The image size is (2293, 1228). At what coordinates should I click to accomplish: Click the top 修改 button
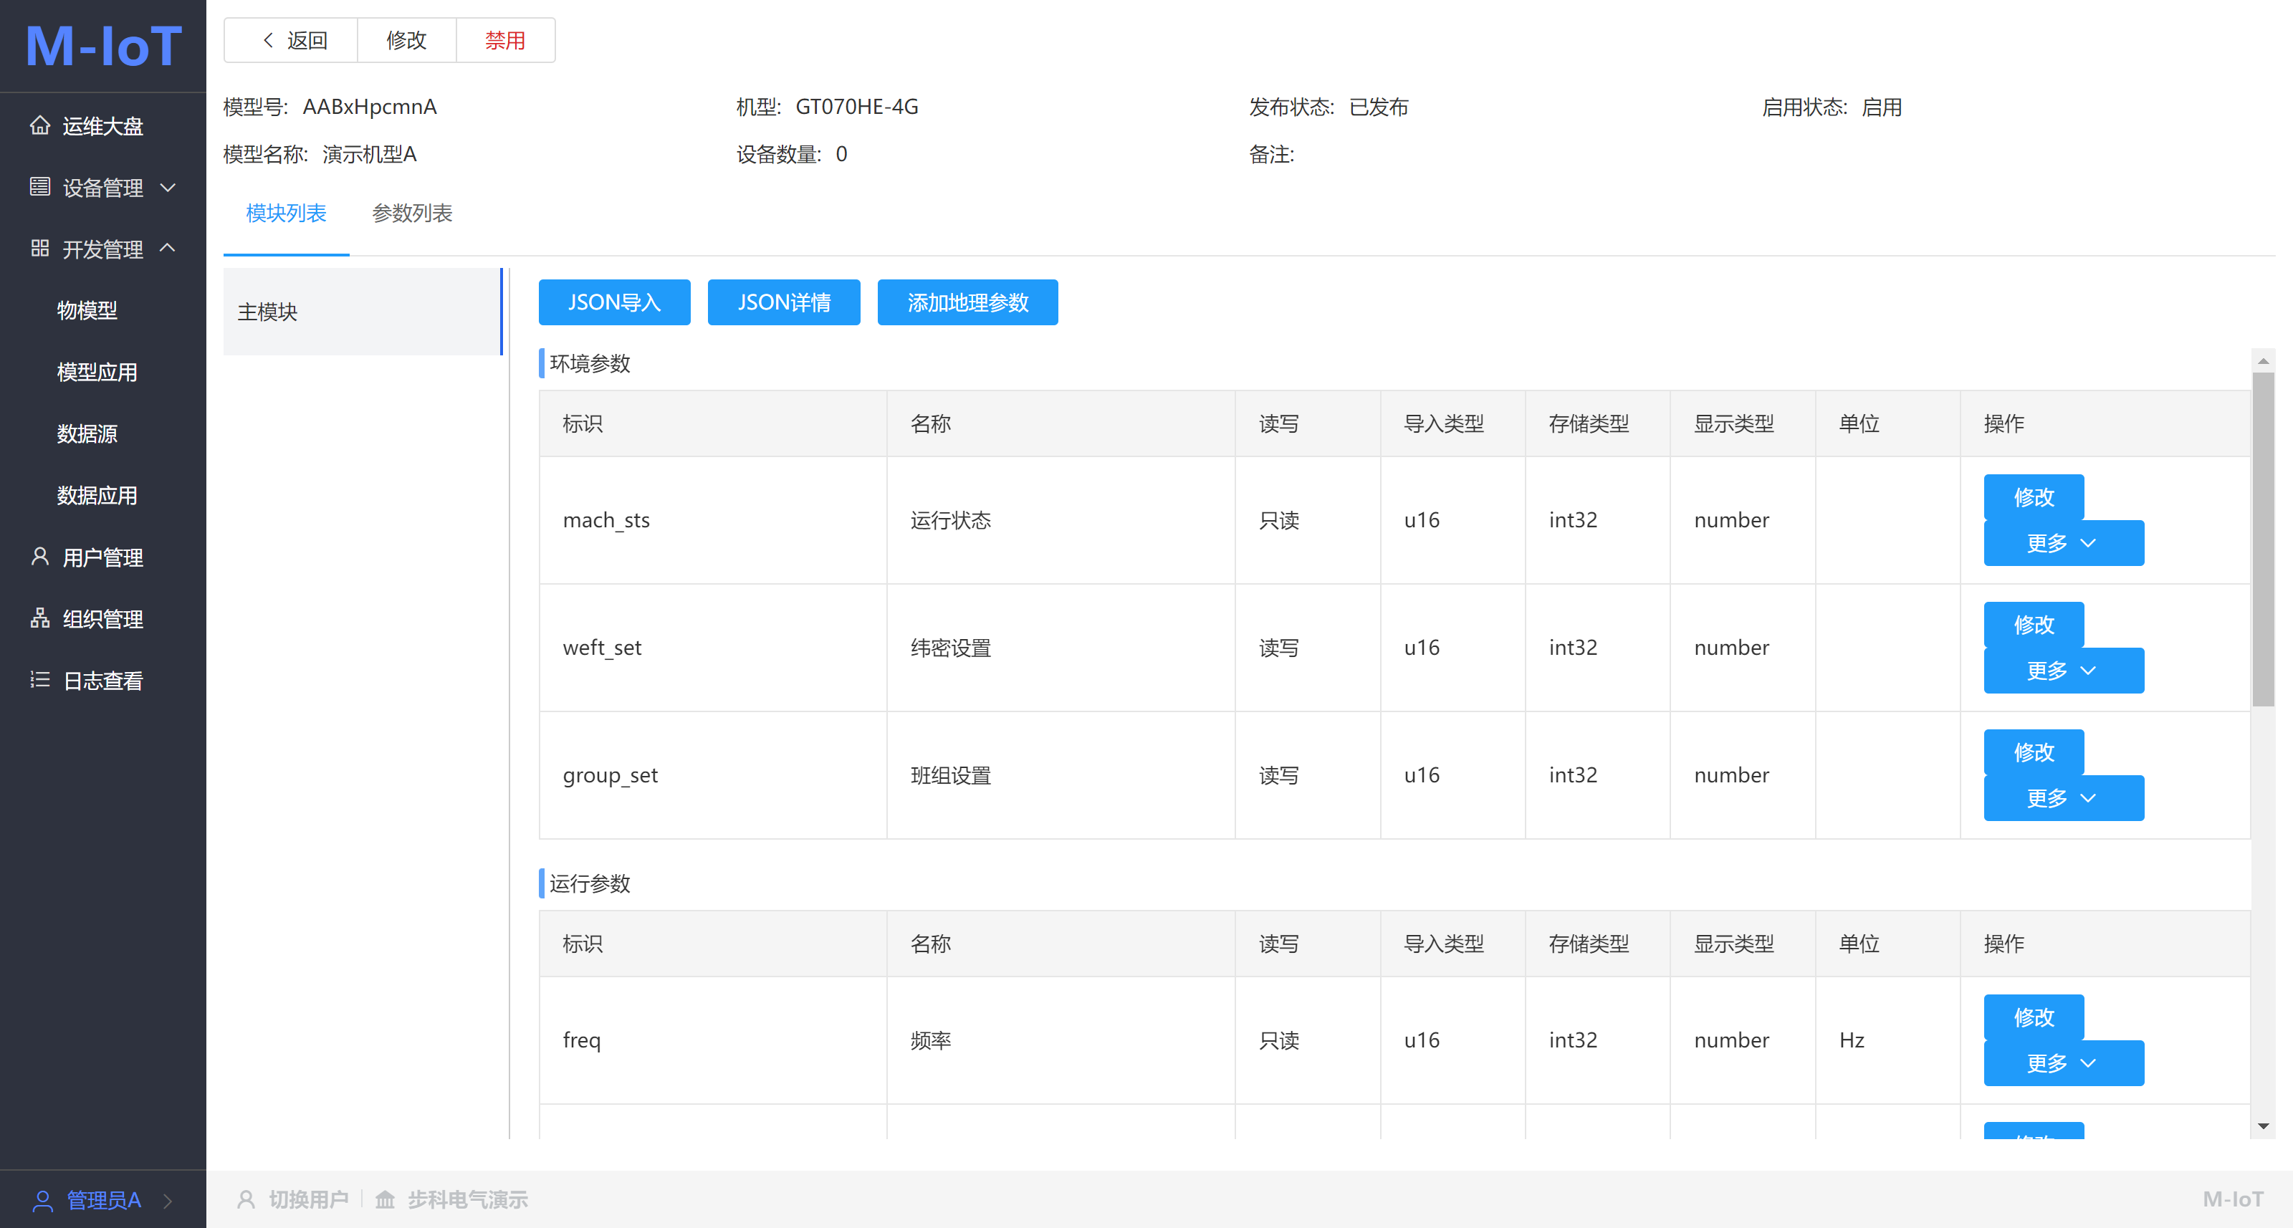[x=406, y=40]
